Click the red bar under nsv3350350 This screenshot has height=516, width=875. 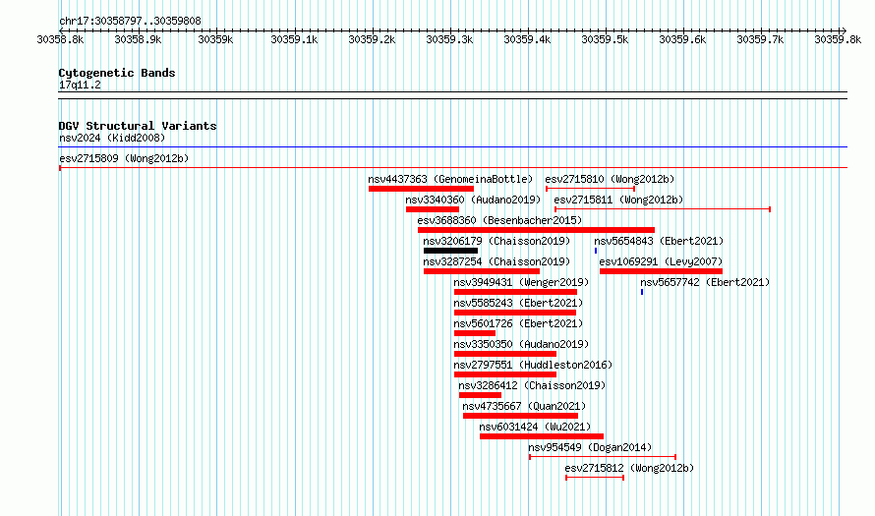(x=505, y=354)
